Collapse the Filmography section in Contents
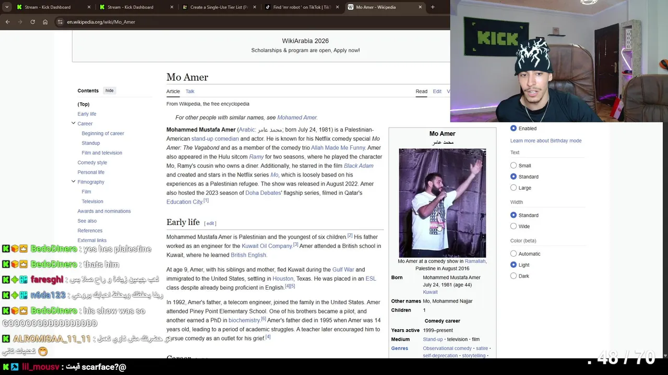 (x=74, y=182)
